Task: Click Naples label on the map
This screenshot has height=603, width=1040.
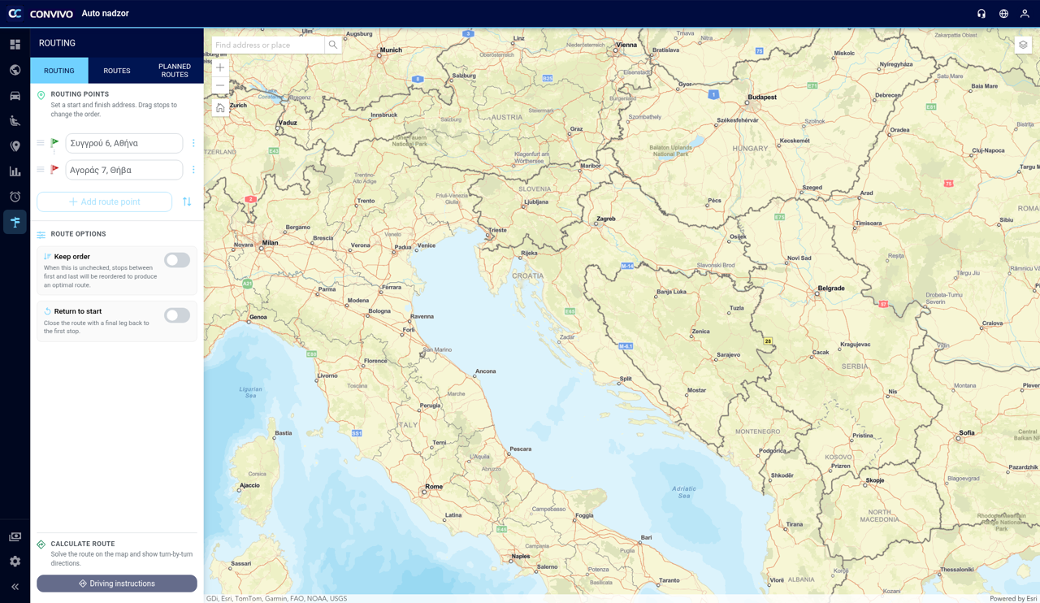Action: 521,557
